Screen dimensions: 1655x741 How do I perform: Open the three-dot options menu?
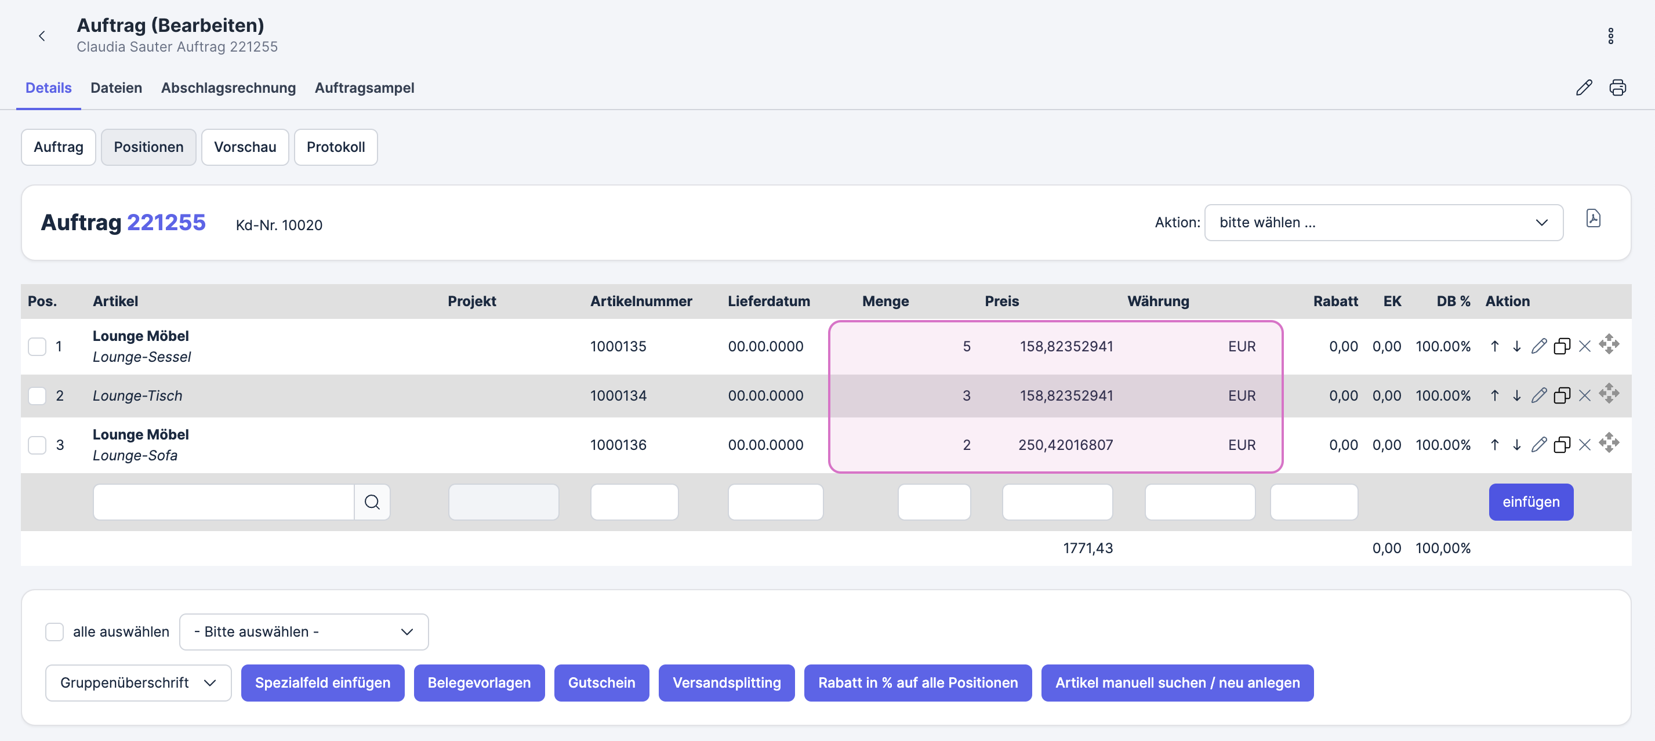pos(1610,36)
